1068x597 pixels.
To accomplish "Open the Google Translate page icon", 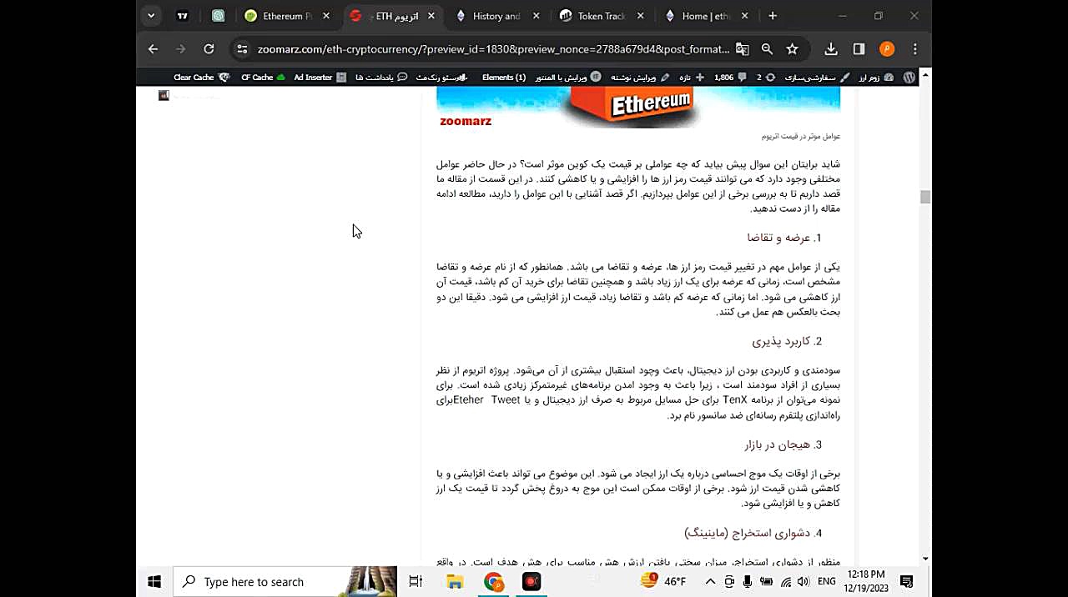I will [x=743, y=49].
